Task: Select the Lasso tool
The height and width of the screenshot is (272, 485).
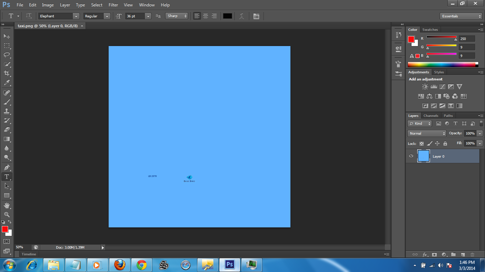Action: (7, 55)
